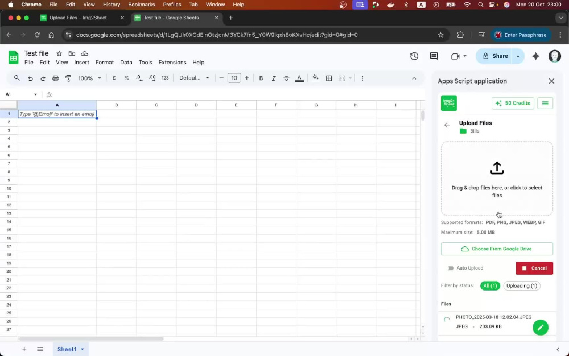Viewport: 569px width, 356px height.
Task: Format as percent
Action: tap(127, 78)
